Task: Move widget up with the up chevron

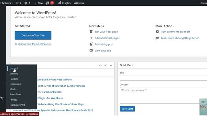Action: [100, 65]
